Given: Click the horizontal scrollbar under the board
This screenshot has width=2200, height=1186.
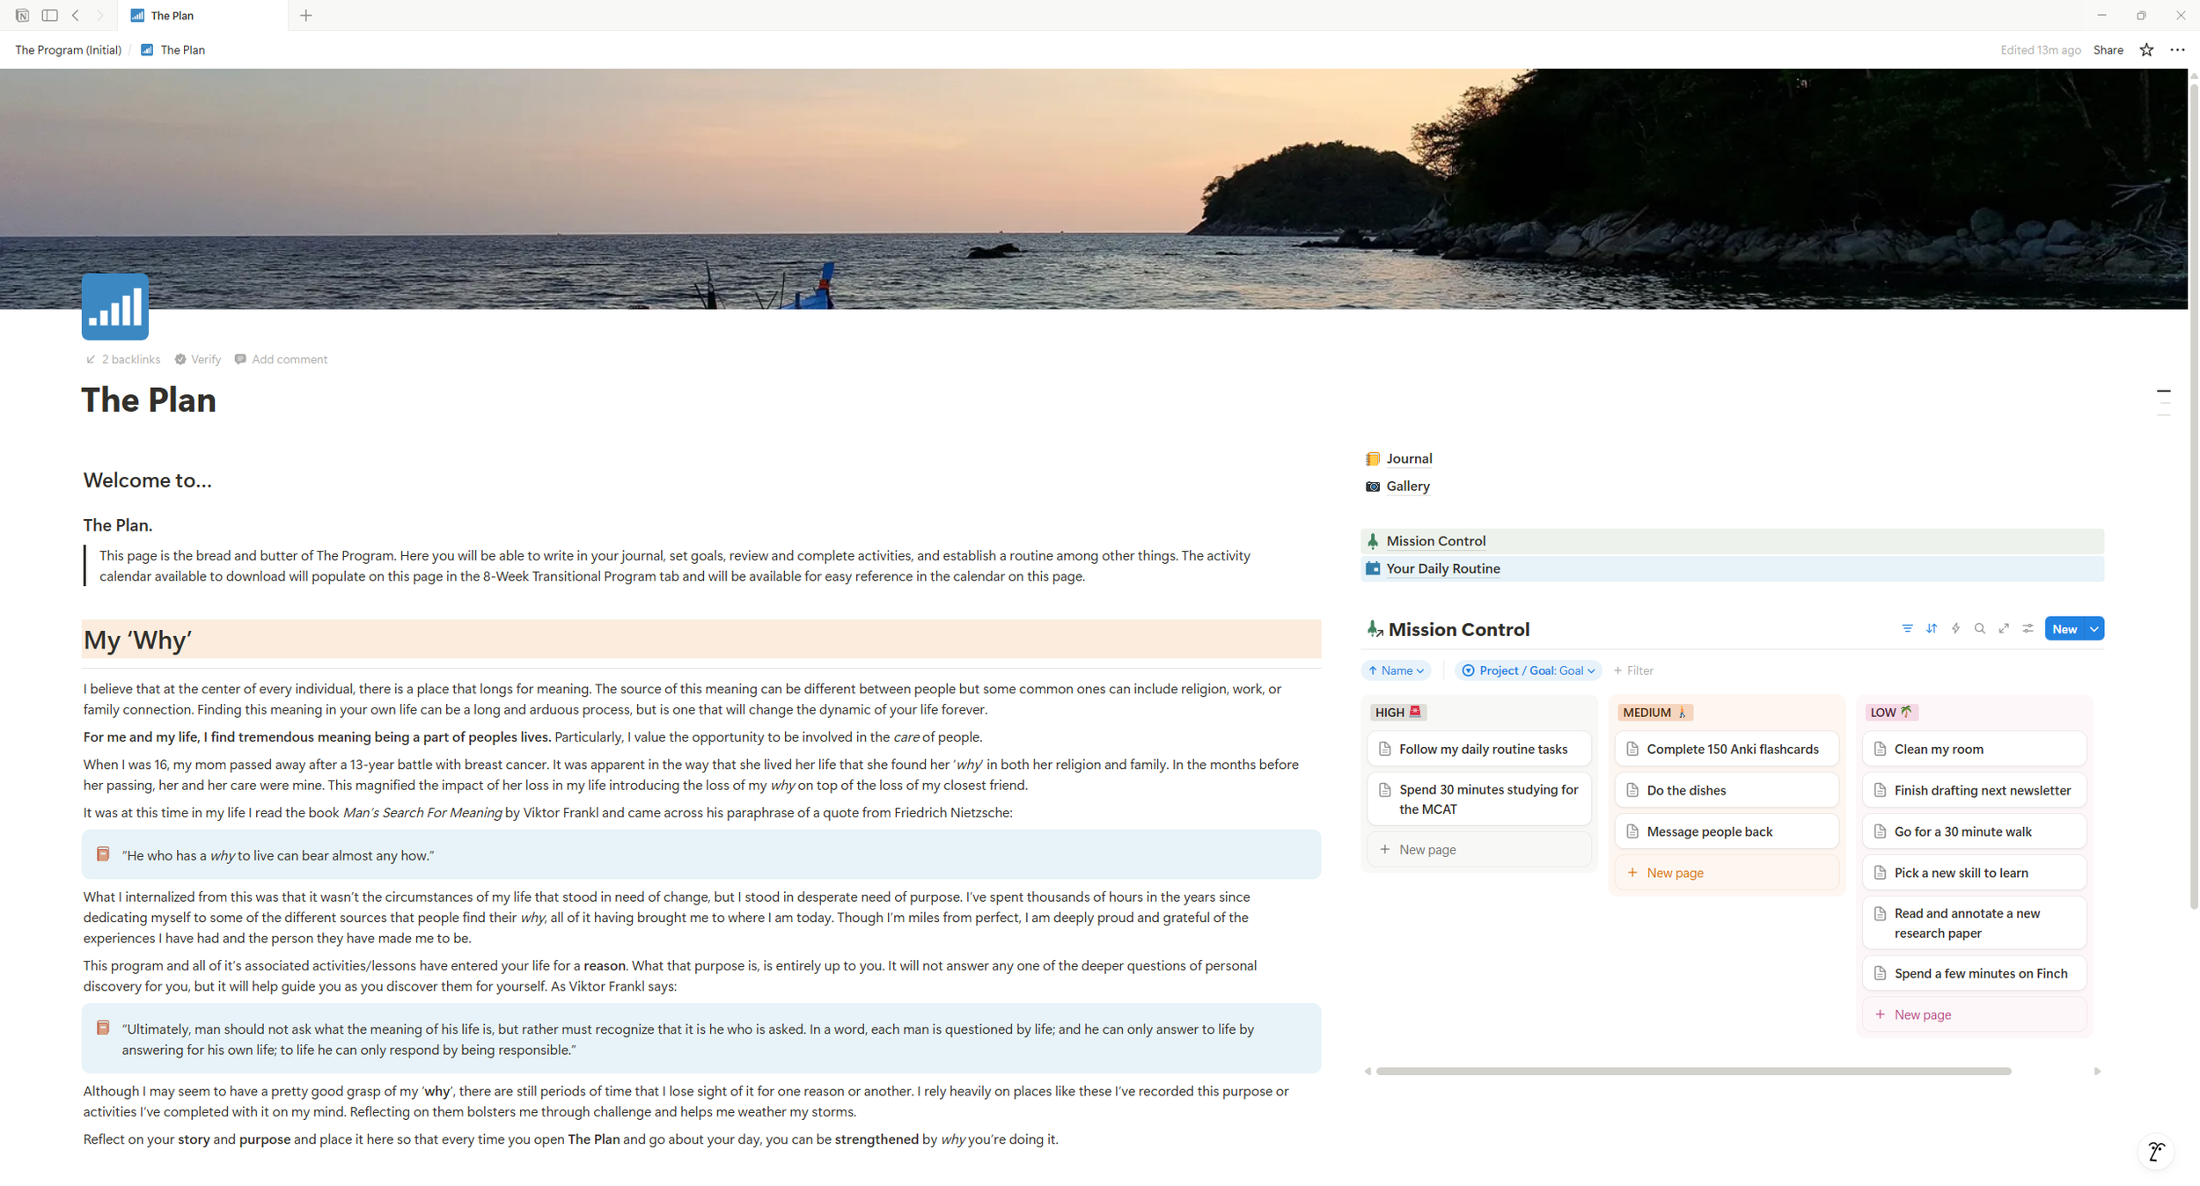Looking at the screenshot, I should (1693, 1071).
